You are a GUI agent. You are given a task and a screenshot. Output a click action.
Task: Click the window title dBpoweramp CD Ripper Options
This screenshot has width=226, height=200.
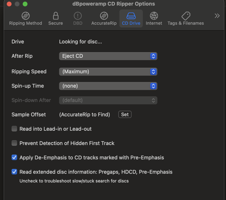(114, 4)
